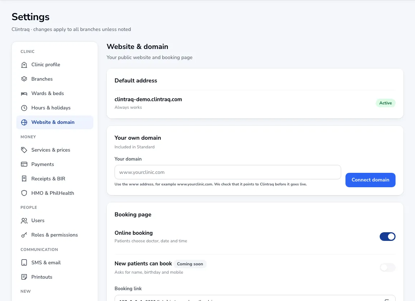Click the Settings page title
Viewport: 415px width, 301px height.
point(30,17)
